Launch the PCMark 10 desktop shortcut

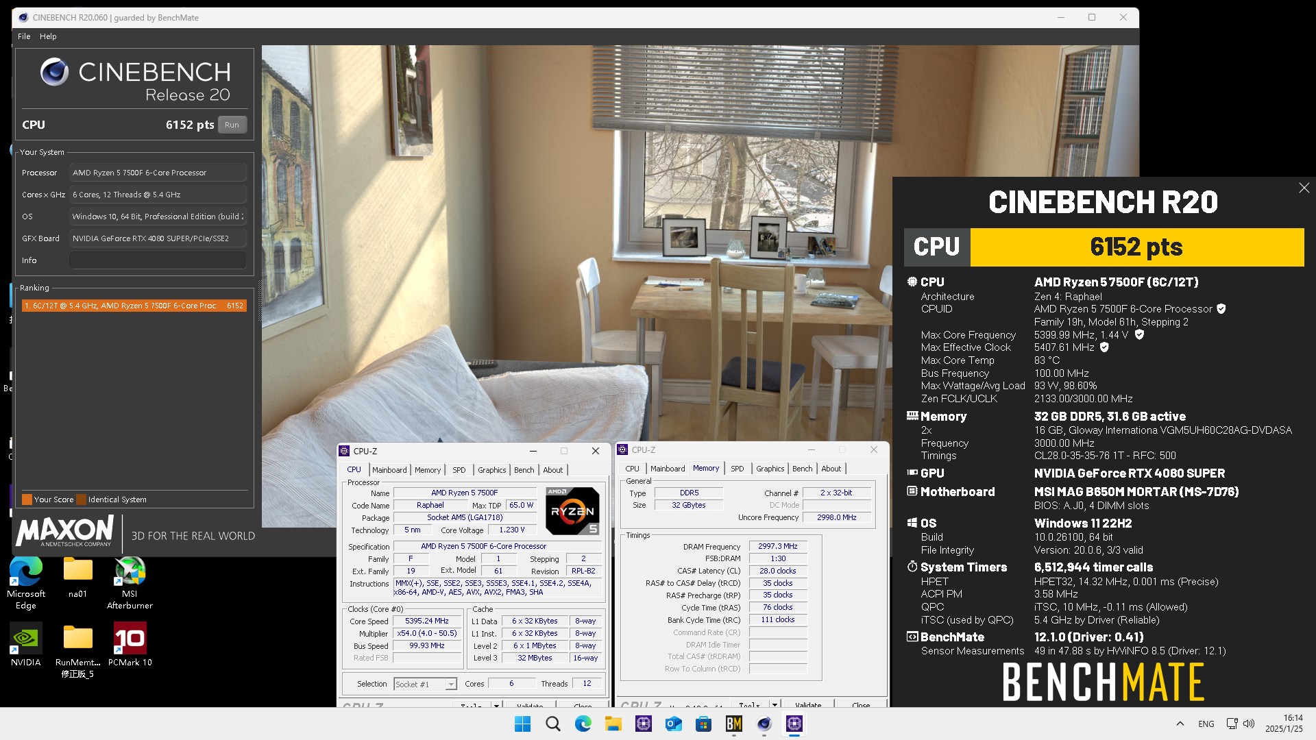[x=130, y=645]
